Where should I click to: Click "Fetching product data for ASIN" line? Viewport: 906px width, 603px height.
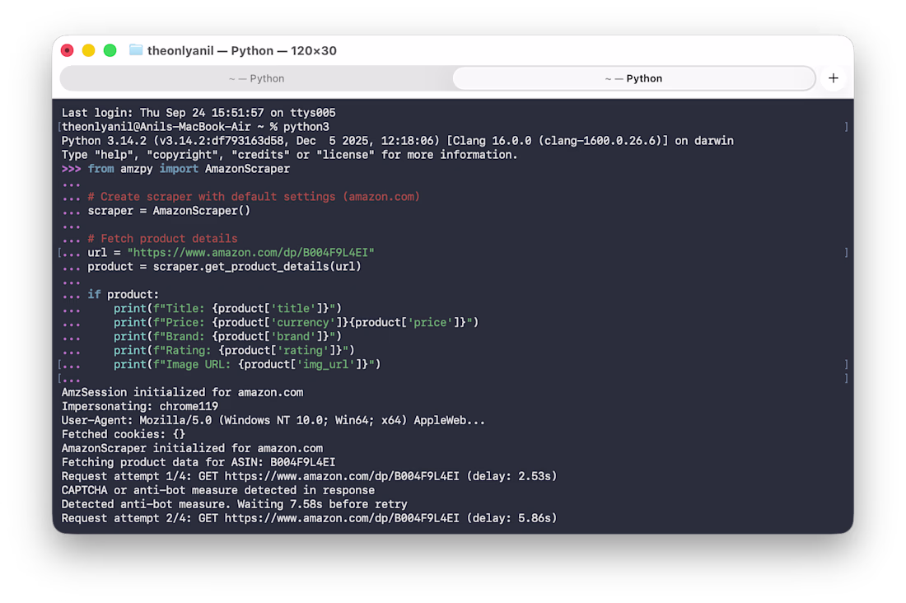pos(198,462)
